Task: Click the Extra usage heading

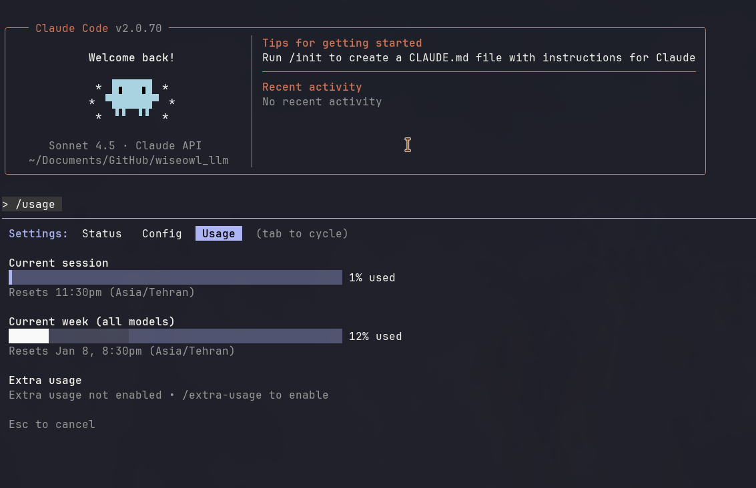Action: point(45,380)
